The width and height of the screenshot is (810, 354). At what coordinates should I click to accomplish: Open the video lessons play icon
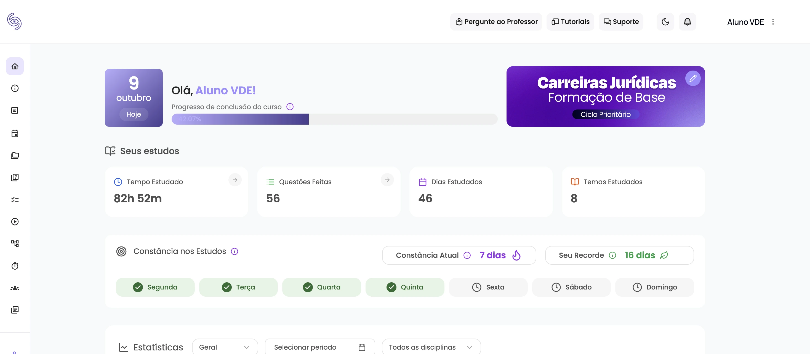tap(15, 221)
